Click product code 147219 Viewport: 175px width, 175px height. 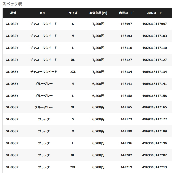point(126,167)
